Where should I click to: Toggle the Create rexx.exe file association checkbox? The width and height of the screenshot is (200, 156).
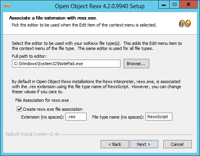[x=19, y=109]
